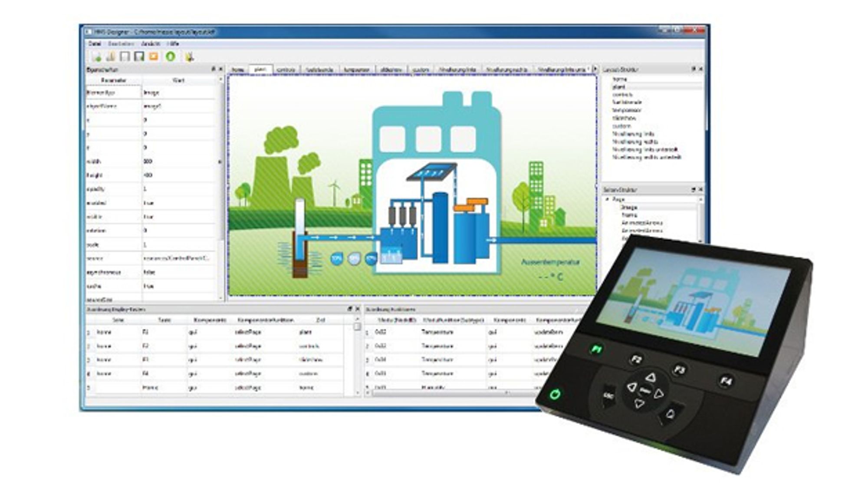This screenshot has height=488, width=868.
Task: Select the Ziel cell reading plant
Action: (320, 332)
